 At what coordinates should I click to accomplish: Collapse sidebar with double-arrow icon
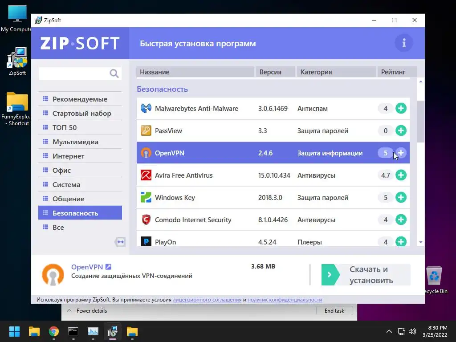[120, 242]
